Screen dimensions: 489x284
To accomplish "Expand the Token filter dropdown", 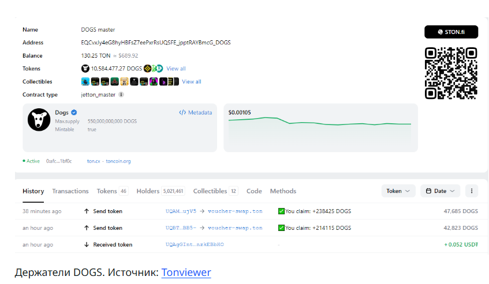I will [x=398, y=191].
